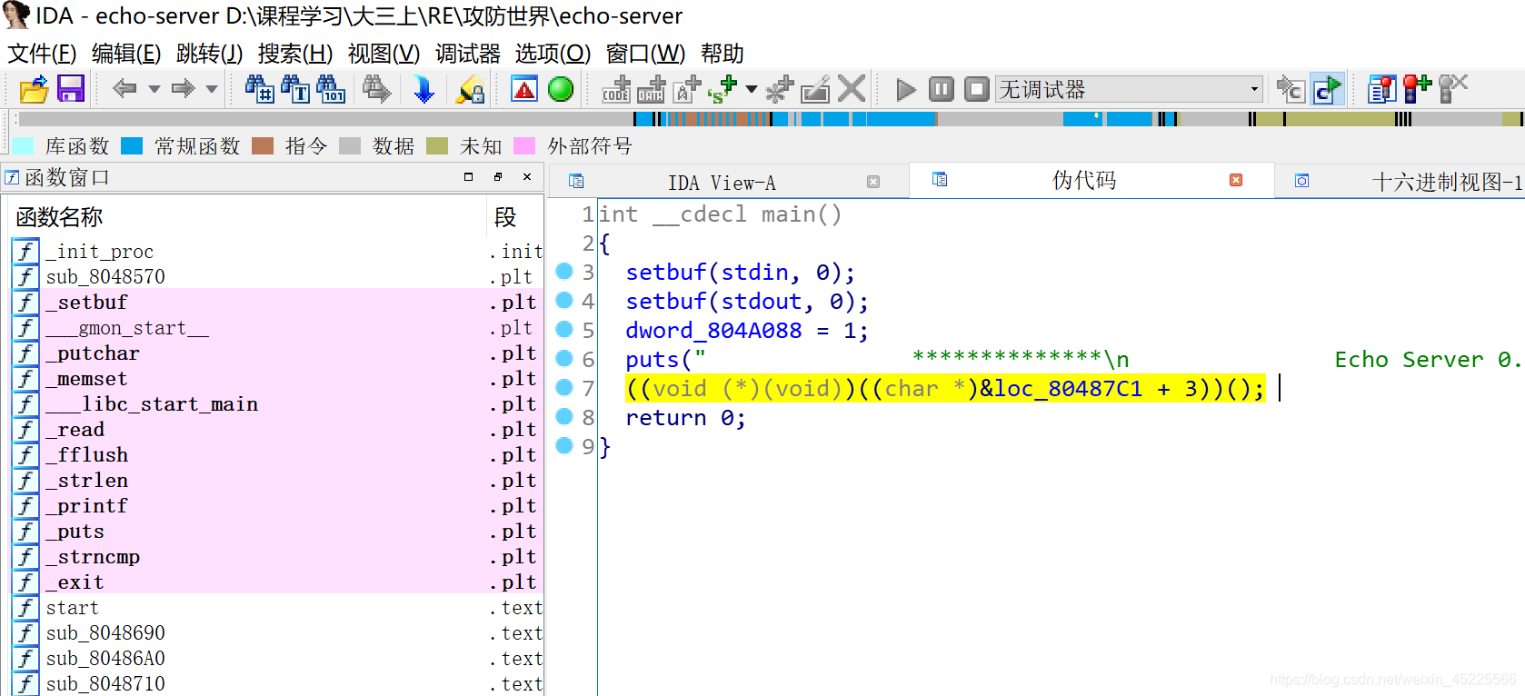Jump back with the left arrow

(x=125, y=88)
